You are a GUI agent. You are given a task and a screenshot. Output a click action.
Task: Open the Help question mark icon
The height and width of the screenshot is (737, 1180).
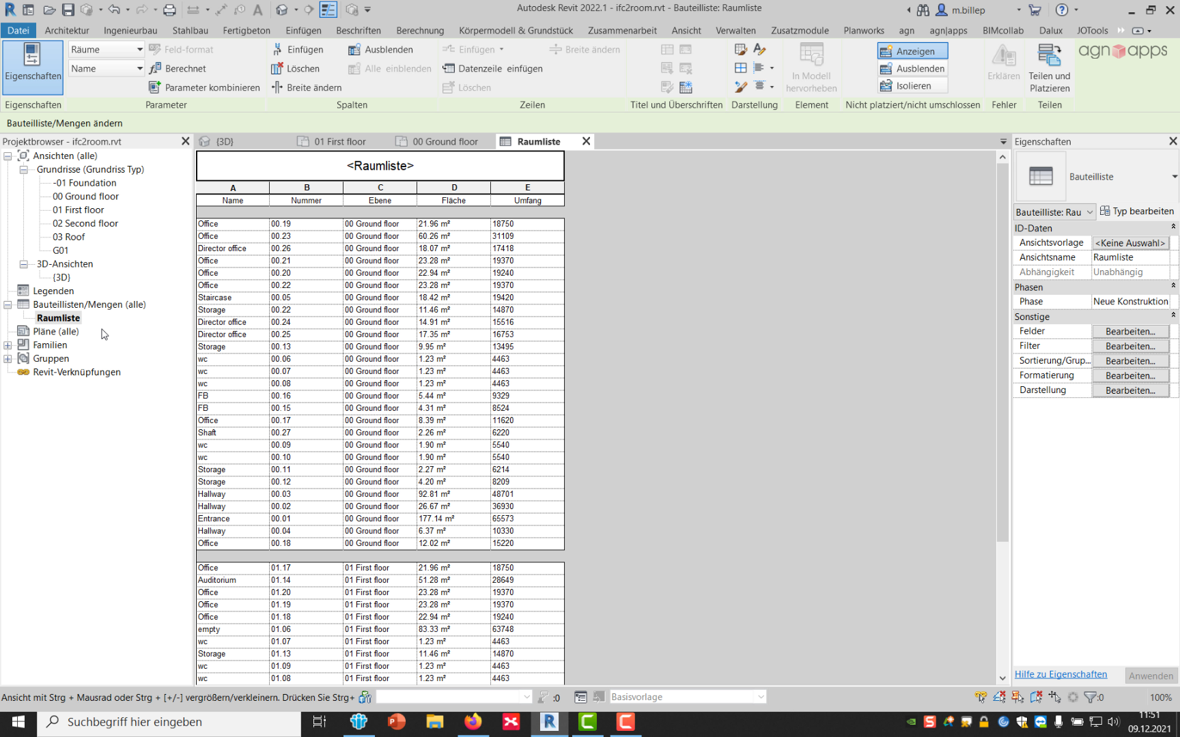click(x=1061, y=10)
